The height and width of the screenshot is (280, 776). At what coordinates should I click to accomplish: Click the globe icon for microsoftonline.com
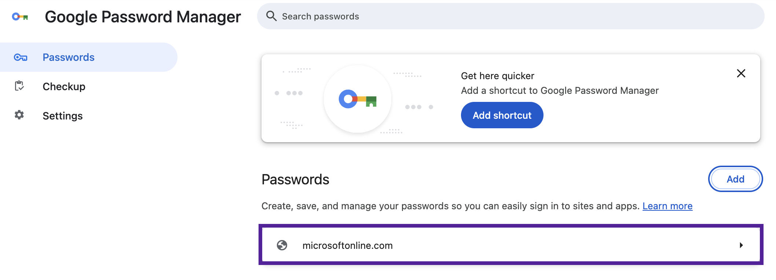282,245
